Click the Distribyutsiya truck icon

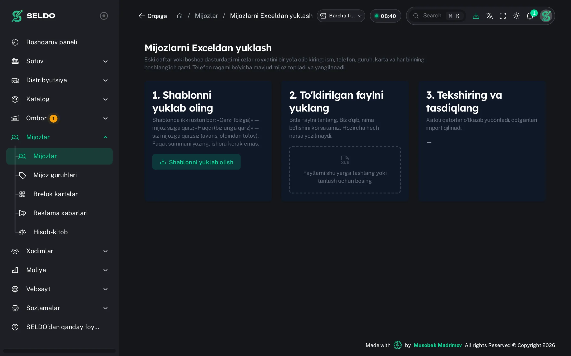tap(15, 80)
